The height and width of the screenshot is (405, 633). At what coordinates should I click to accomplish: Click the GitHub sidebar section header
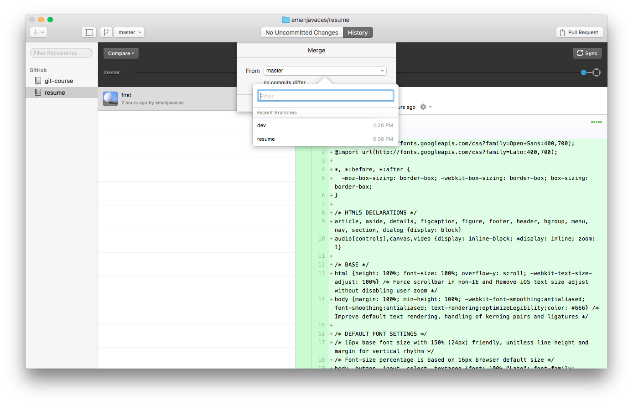pos(38,70)
